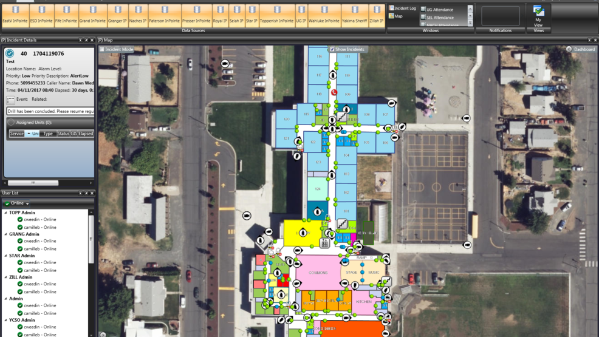Open the Wahluke InPointe data source

tap(324, 15)
